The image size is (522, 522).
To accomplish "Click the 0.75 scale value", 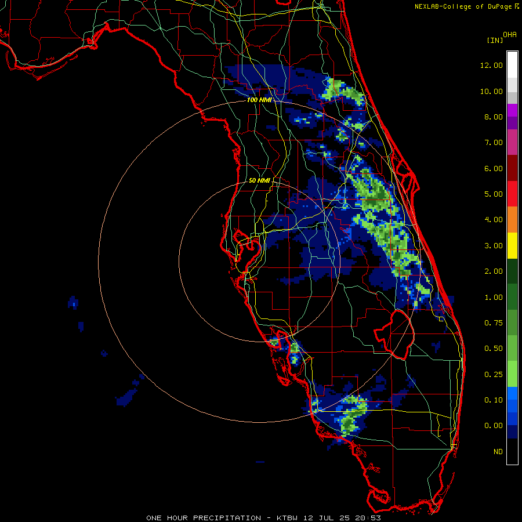I will [494, 323].
